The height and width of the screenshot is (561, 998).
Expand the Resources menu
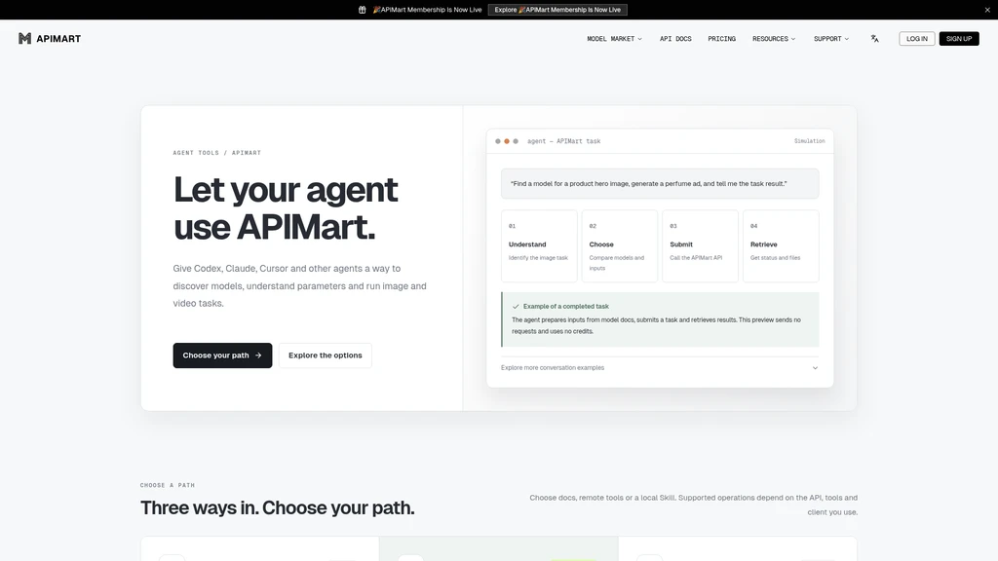[774, 39]
